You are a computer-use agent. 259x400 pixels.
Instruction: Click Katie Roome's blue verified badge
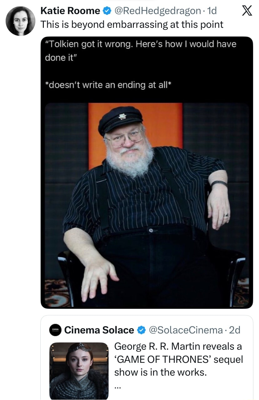point(107,11)
